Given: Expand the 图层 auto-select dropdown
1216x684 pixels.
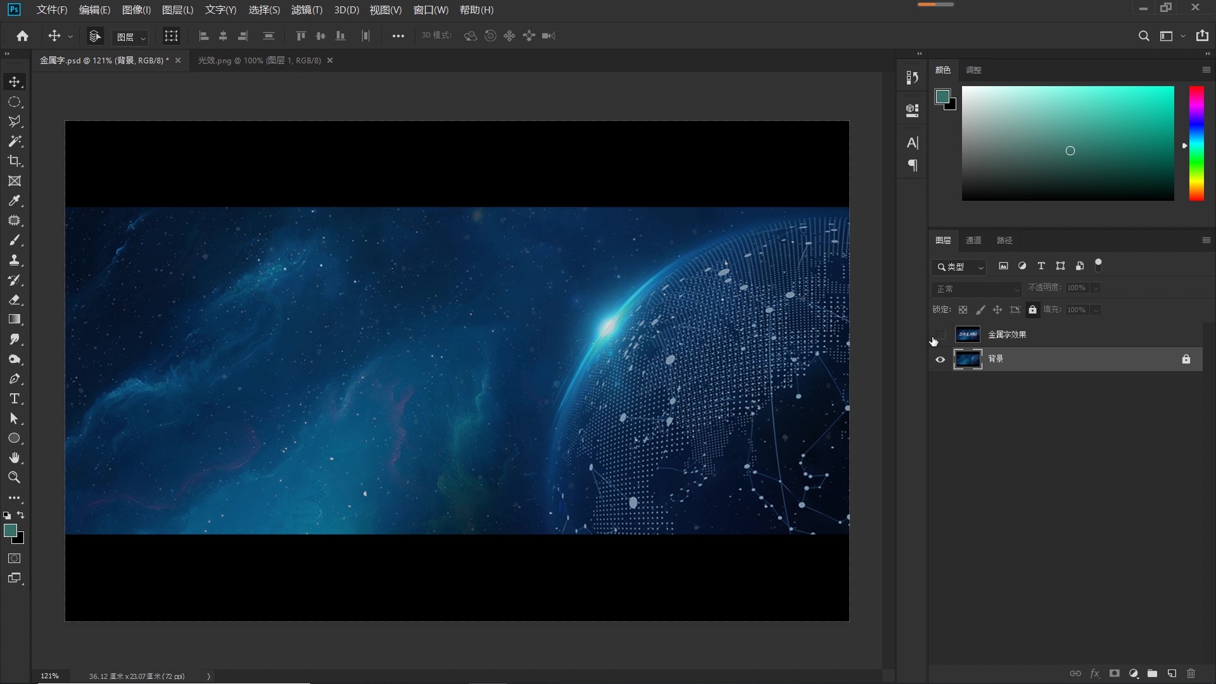Looking at the screenshot, I should click(x=130, y=37).
